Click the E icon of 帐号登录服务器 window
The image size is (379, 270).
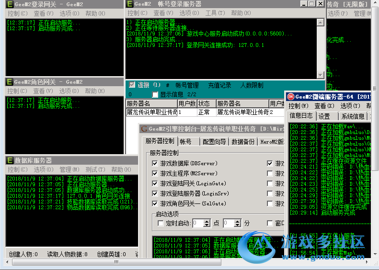coord(129,4)
